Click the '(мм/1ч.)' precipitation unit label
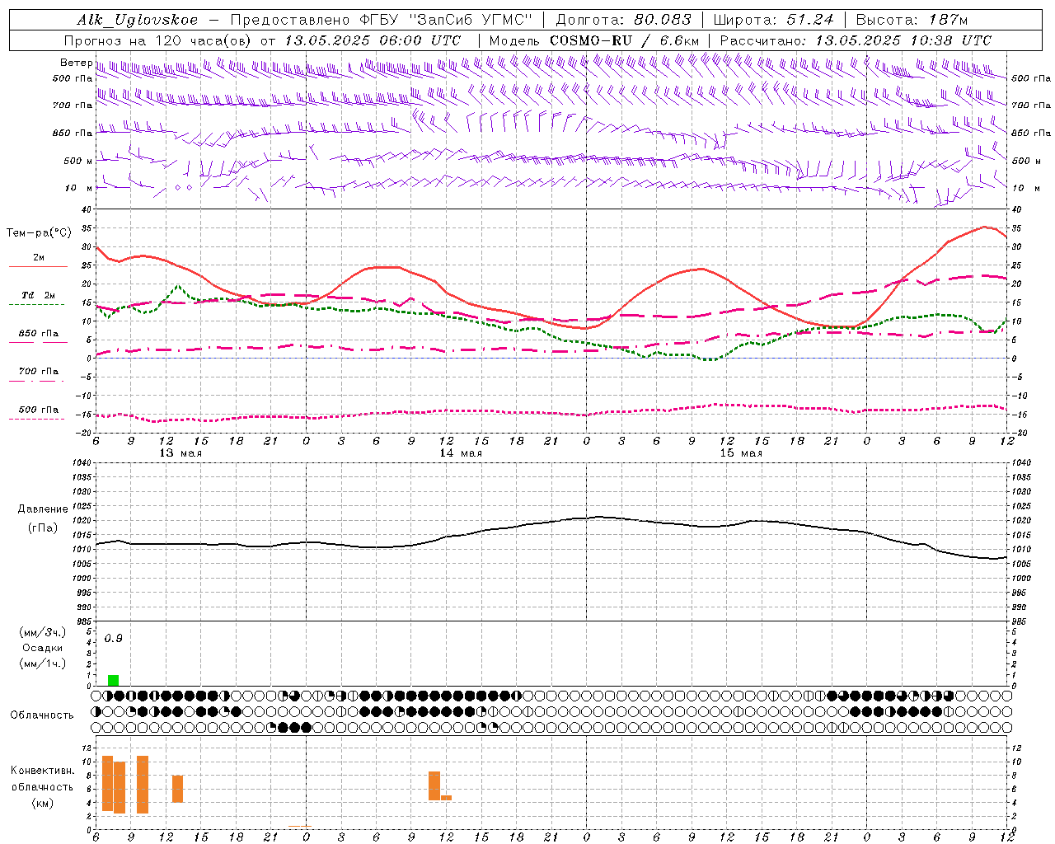The image size is (1055, 844). click(x=43, y=663)
